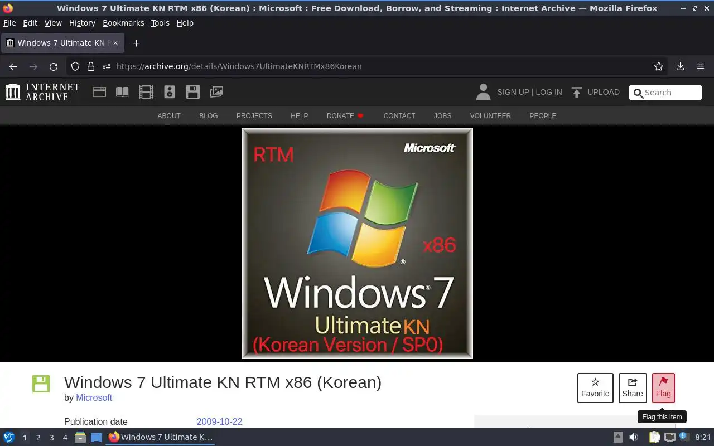714x446 pixels.
Task: Click the site security padlock icon
Action: point(90,66)
